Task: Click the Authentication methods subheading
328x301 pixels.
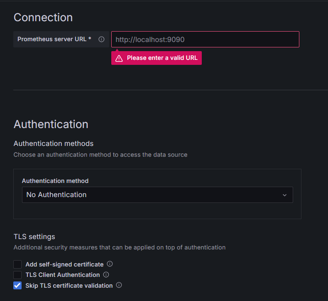Action: (x=54, y=143)
